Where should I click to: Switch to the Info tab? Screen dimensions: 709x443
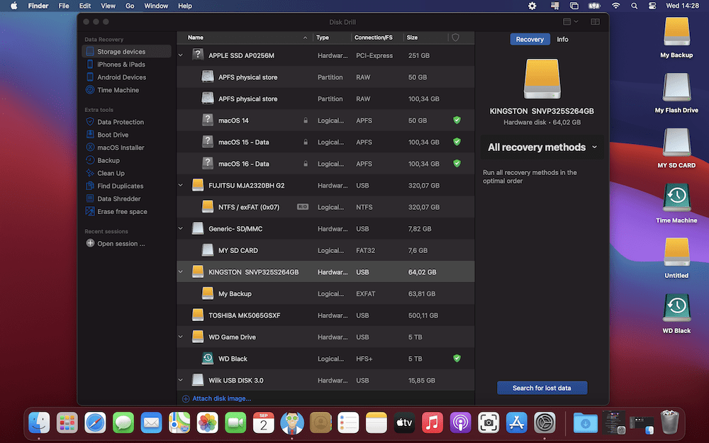click(x=562, y=39)
